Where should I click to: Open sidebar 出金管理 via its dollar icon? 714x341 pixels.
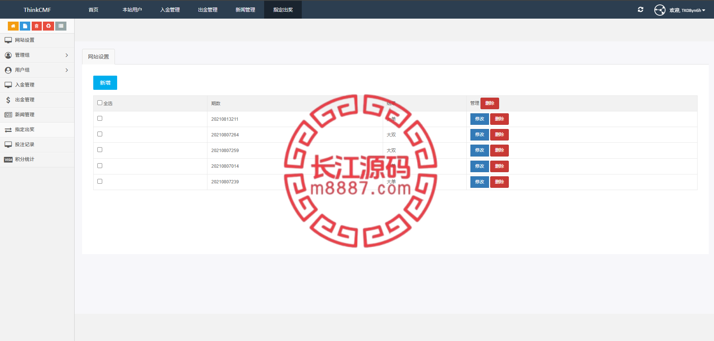click(x=8, y=100)
